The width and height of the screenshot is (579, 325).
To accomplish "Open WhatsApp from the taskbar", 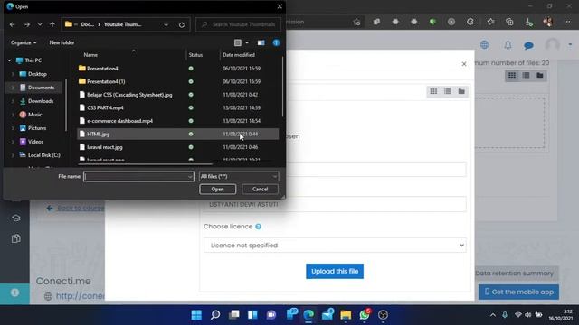I will pyautogui.click(x=365, y=315).
